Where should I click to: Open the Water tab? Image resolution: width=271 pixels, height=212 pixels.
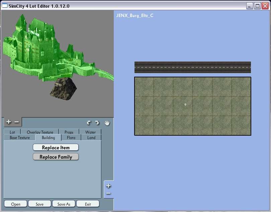pyautogui.click(x=90, y=132)
